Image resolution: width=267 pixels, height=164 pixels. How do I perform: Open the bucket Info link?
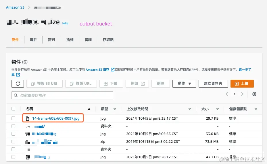click(65, 23)
